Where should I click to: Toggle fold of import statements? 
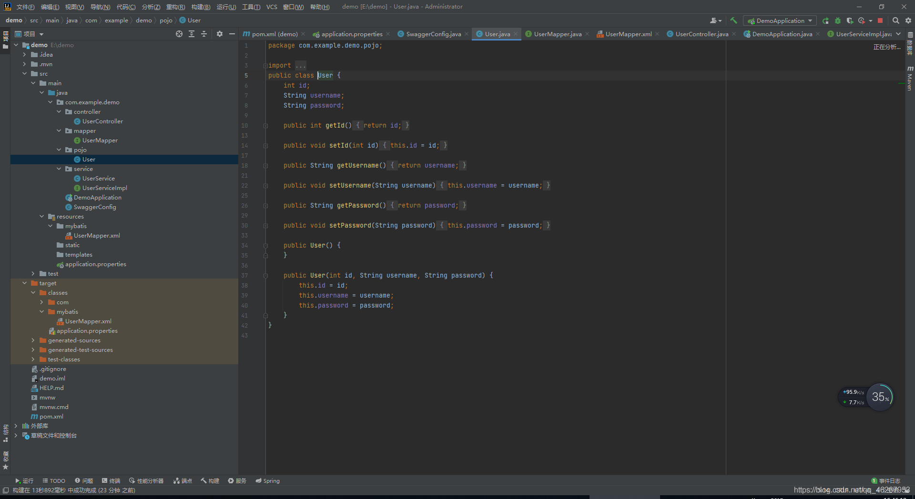[265, 66]
